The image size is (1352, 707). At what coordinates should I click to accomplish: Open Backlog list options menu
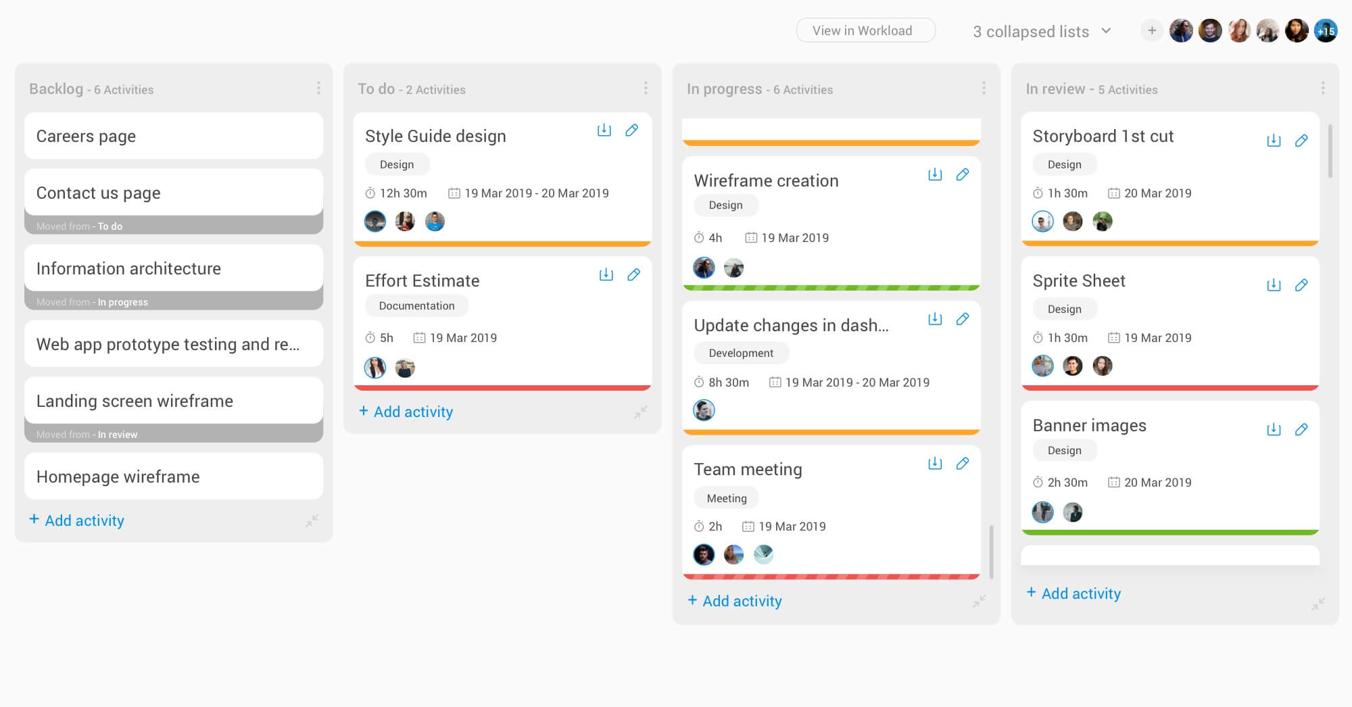[318, 89]
